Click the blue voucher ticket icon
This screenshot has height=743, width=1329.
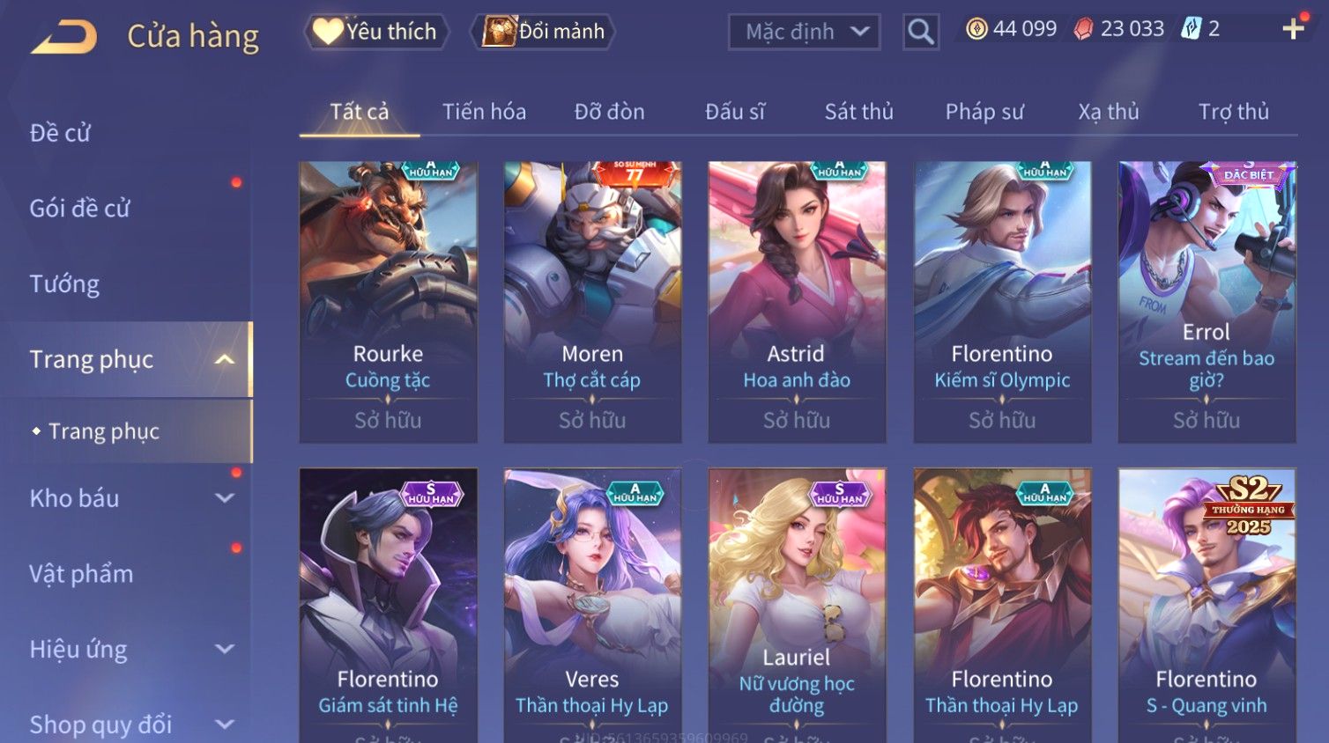point(1192,29)
